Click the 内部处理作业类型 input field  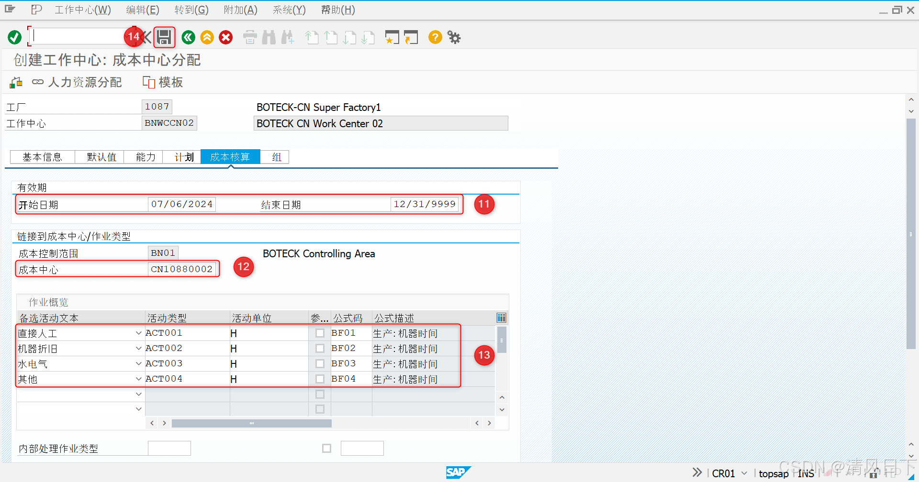point(169,448)
